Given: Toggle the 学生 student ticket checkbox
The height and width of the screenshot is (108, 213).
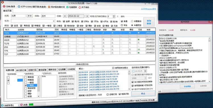Looking at the screenshot, I should (122, 25).
